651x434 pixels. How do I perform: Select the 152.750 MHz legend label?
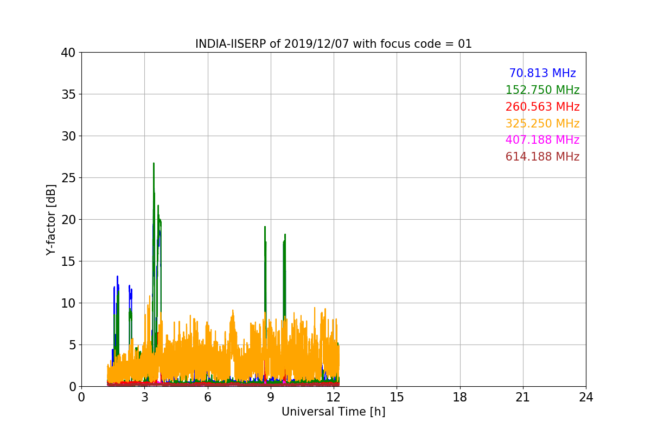coord(542,90)
